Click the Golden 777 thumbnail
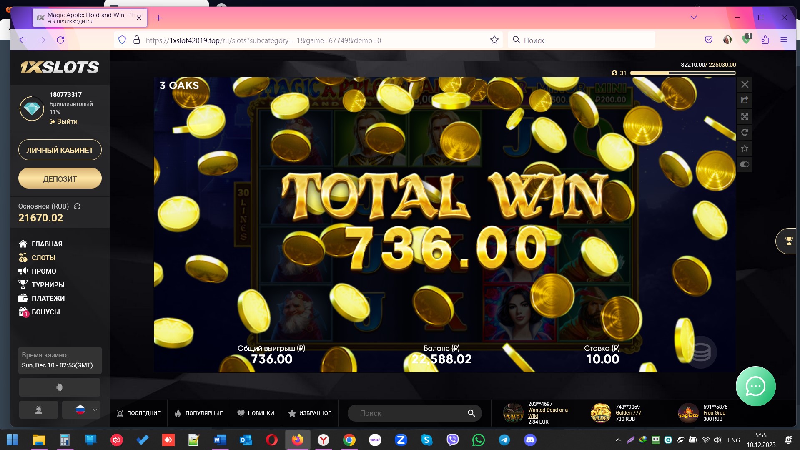The width and height of the screenshot is (800, 450). point(601,413)
